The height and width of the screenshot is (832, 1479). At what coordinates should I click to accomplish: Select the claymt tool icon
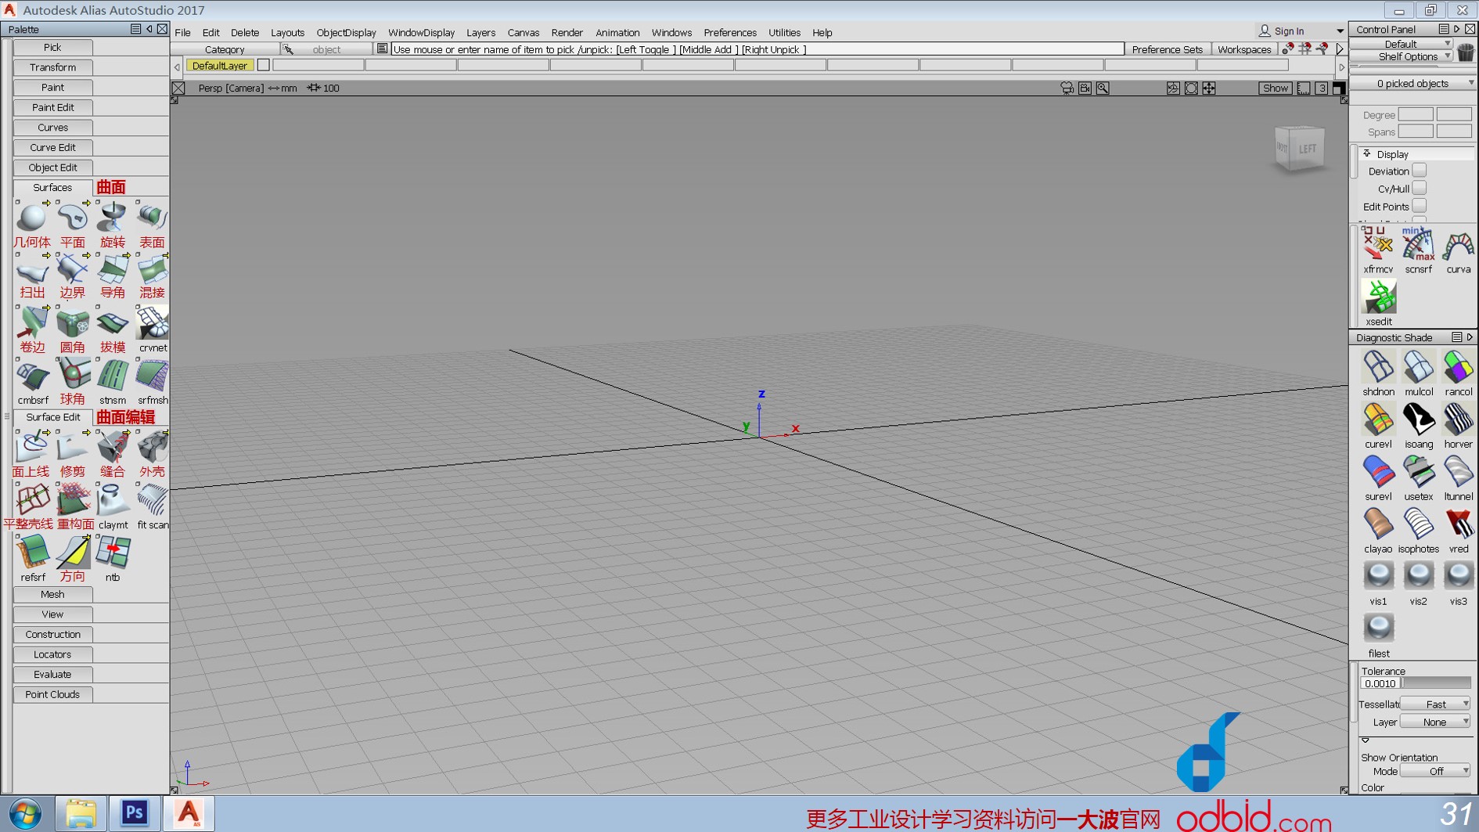point(112,499)
